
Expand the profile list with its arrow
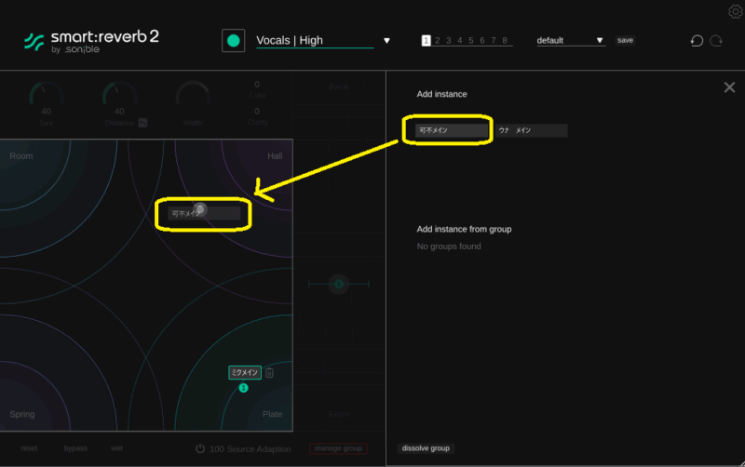(x=386, y=41)
